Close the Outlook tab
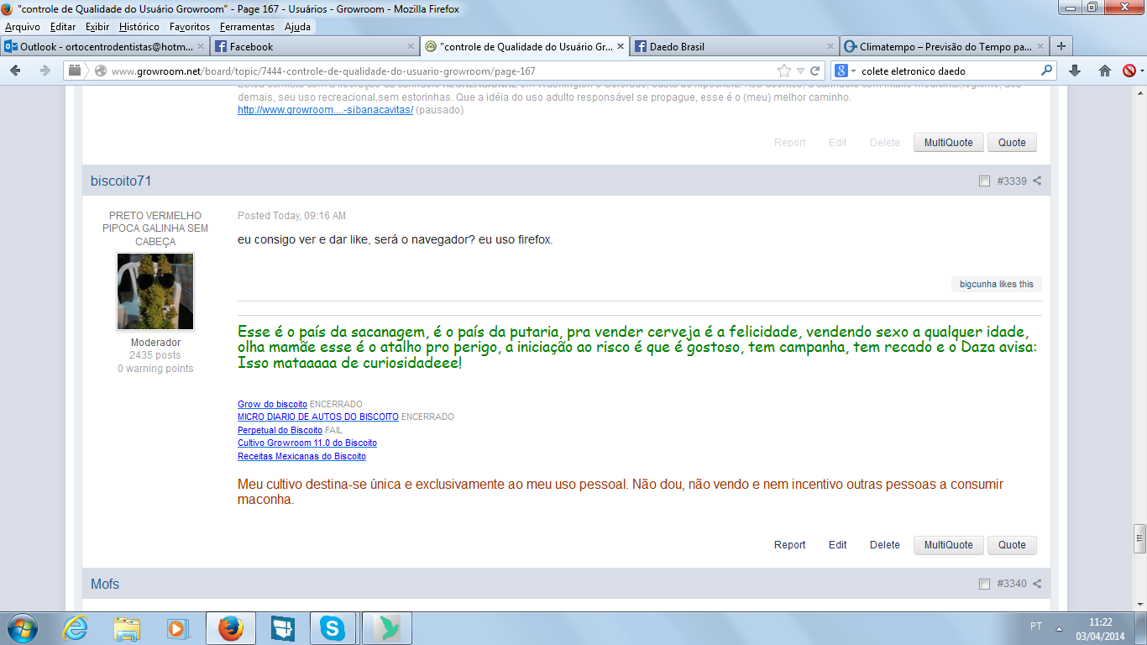1147x645 pixels. 200,47
